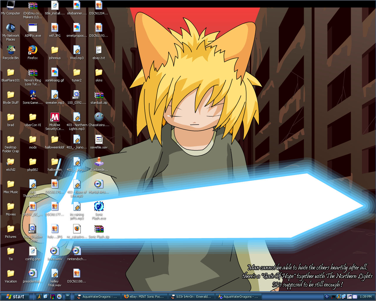Click the network computers tray icon

[344, 297]
